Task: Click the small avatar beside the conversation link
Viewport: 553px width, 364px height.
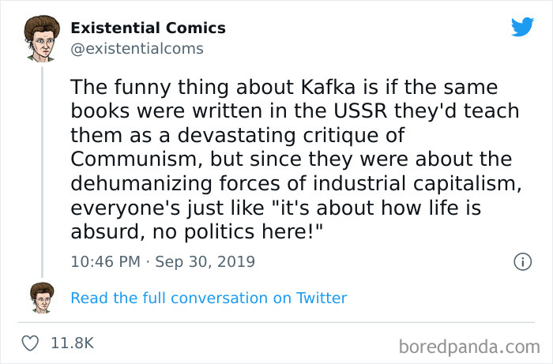Action: 41,298
